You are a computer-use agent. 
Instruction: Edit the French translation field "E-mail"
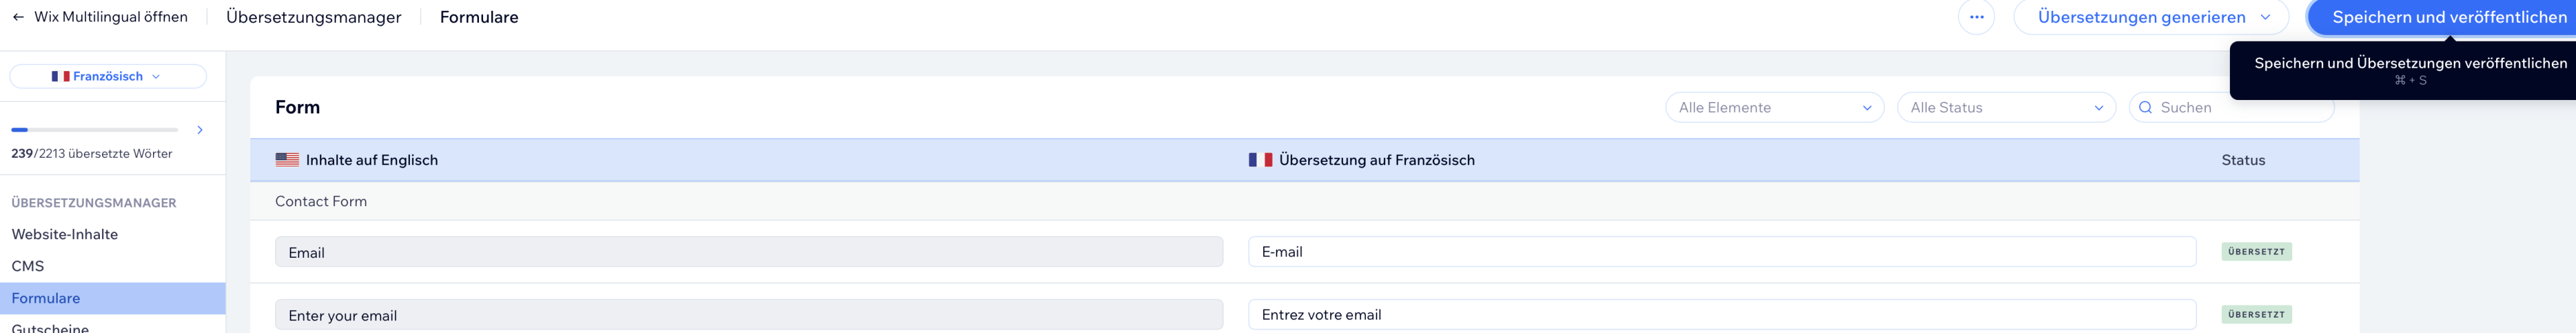click(x=1721, y=252)
